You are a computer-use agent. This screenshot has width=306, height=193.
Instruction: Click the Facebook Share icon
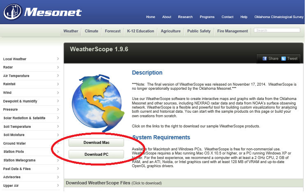tap(265, 59)
